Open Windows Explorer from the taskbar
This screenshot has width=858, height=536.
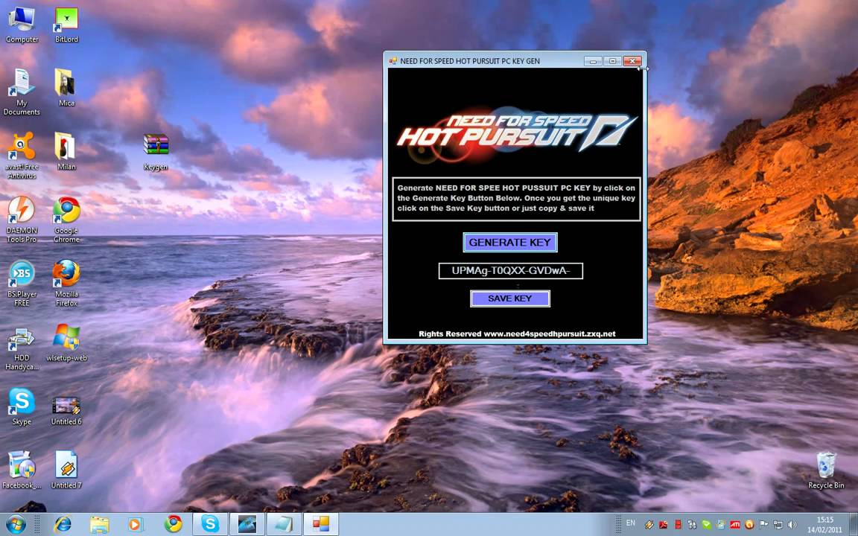[99, 525]
